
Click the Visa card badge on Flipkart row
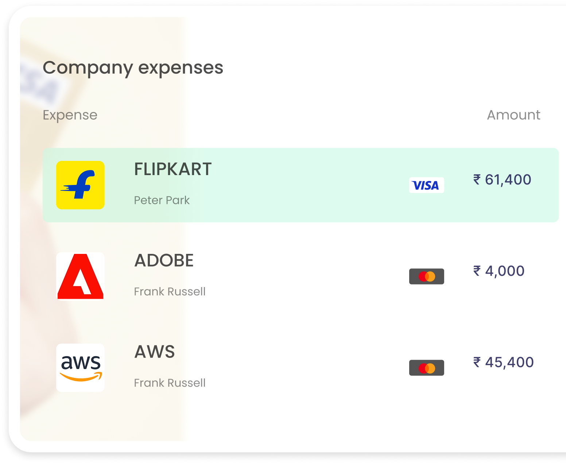coord(426,185)
